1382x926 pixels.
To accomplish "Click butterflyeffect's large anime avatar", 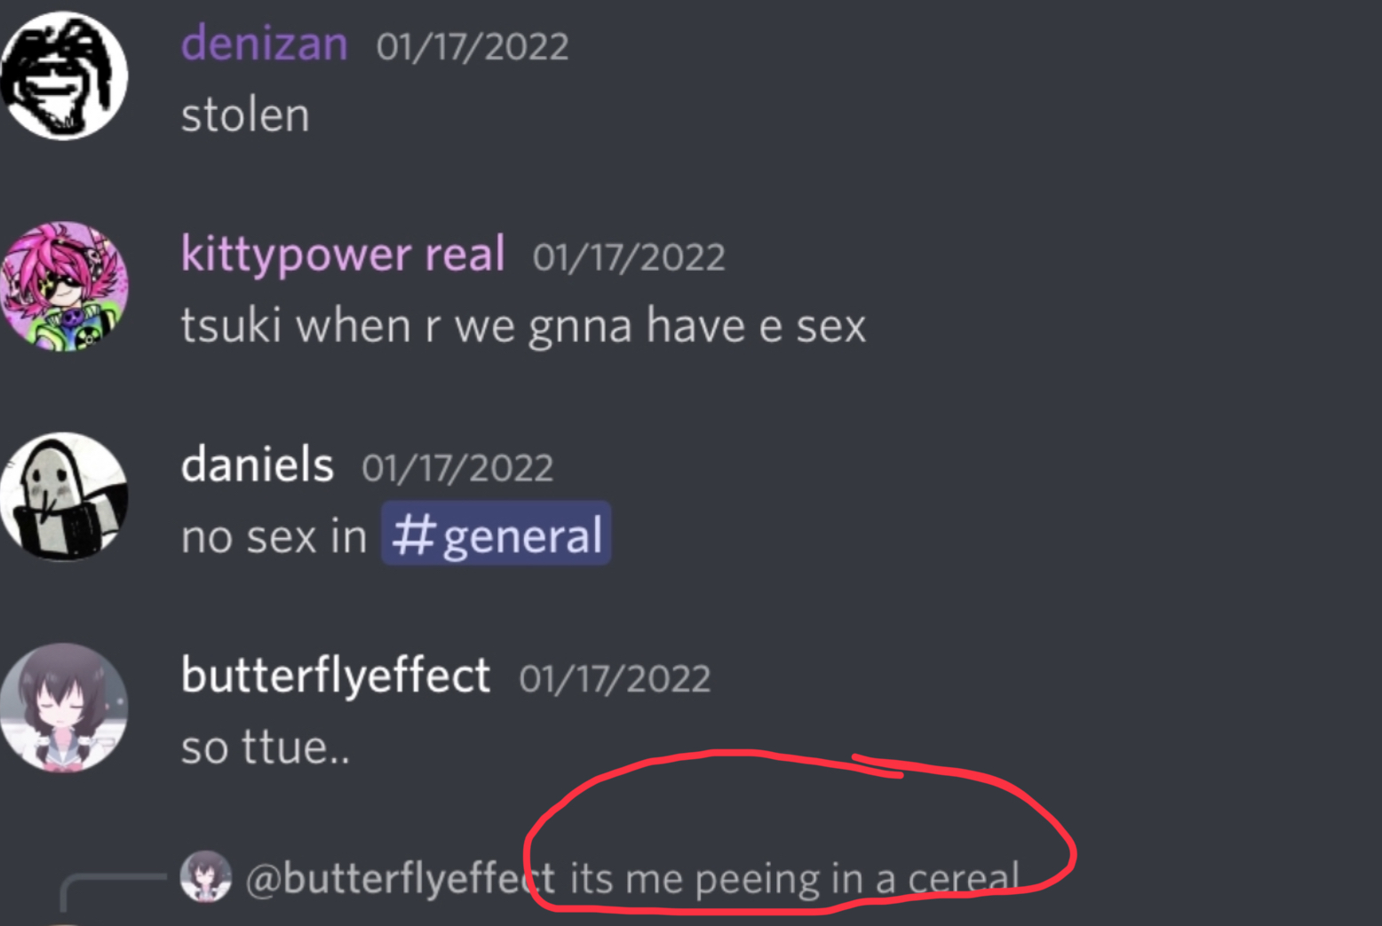I will (x=64, y=708).
